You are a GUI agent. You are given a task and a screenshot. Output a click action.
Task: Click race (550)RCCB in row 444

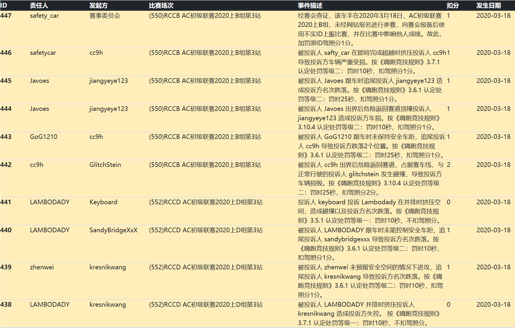205,109
